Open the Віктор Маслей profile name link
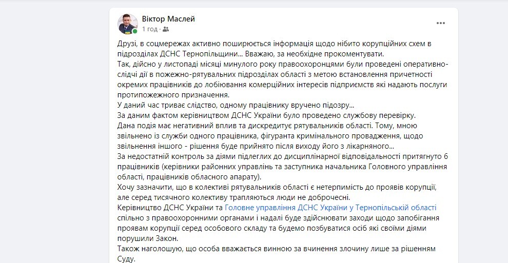 click(x=168, y=19)
